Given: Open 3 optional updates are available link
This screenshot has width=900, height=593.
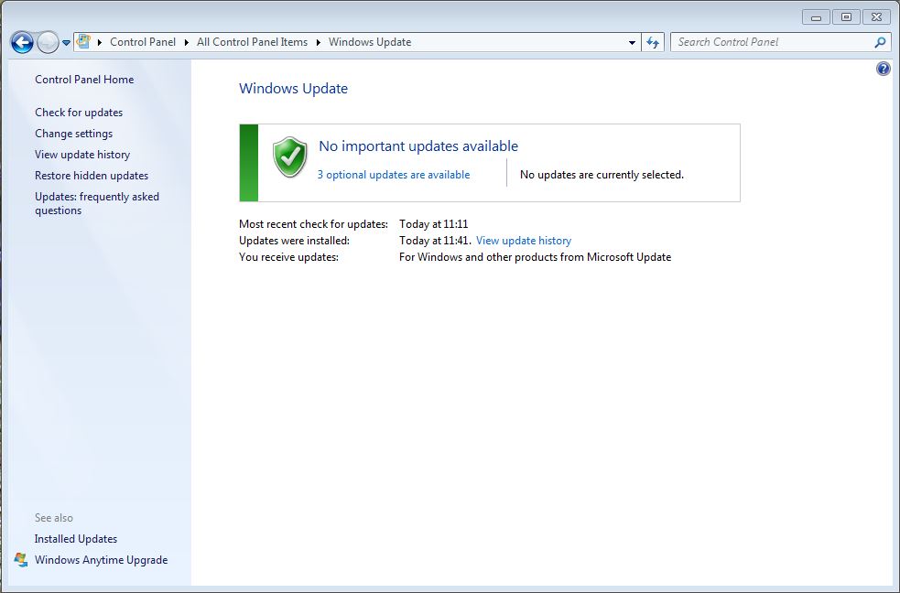Looking at the screenshot, I should (394, 175).
